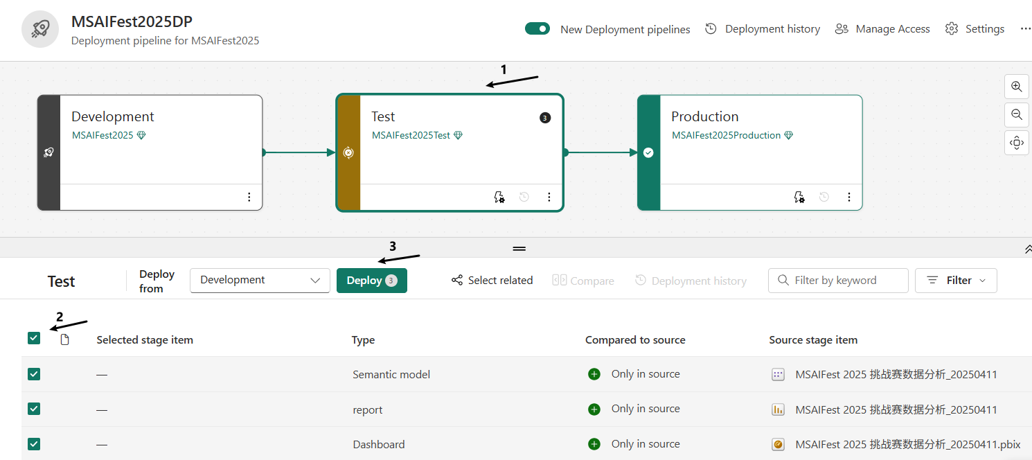The height and width of the screenshot is (460, 1032).
Task: Open the Test stage more options menu
Action: click(549, 197)
